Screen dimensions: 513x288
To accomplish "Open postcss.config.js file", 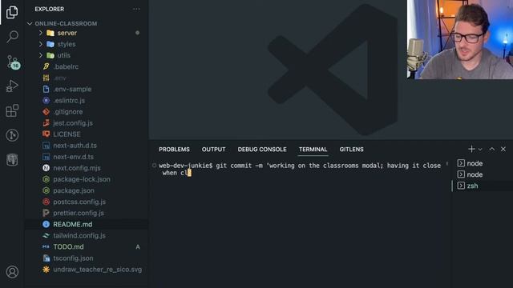I will [x=79, y=202].
